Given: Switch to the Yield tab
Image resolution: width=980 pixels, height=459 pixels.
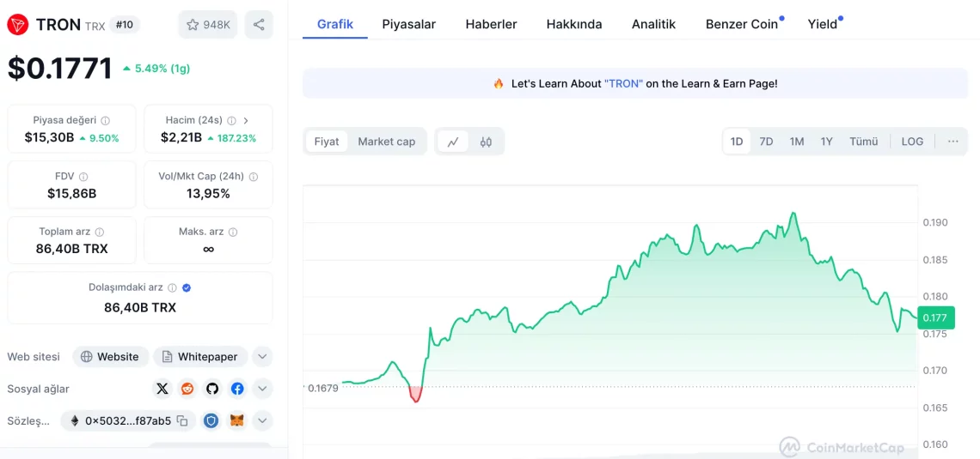Looking at the screenshot, I should coord(822,24).
